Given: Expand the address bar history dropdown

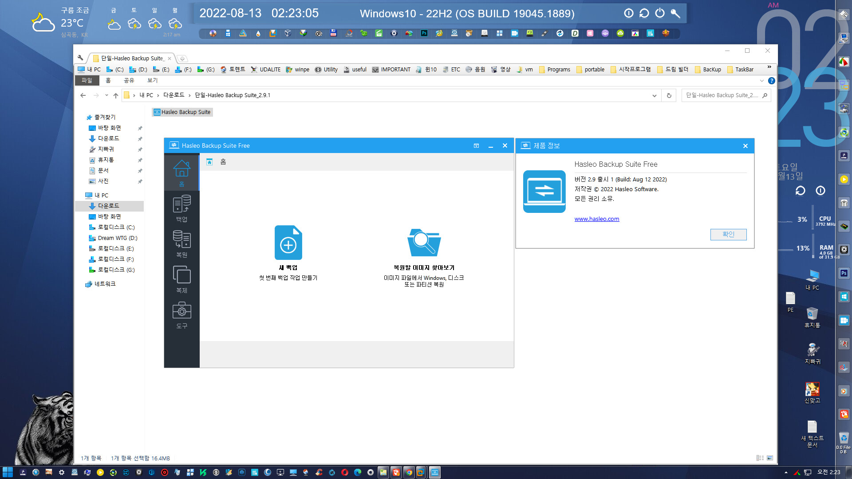Looking at the screenshot, I should pos(654,95).
